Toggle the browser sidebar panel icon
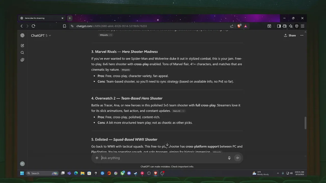 [279, 26]
